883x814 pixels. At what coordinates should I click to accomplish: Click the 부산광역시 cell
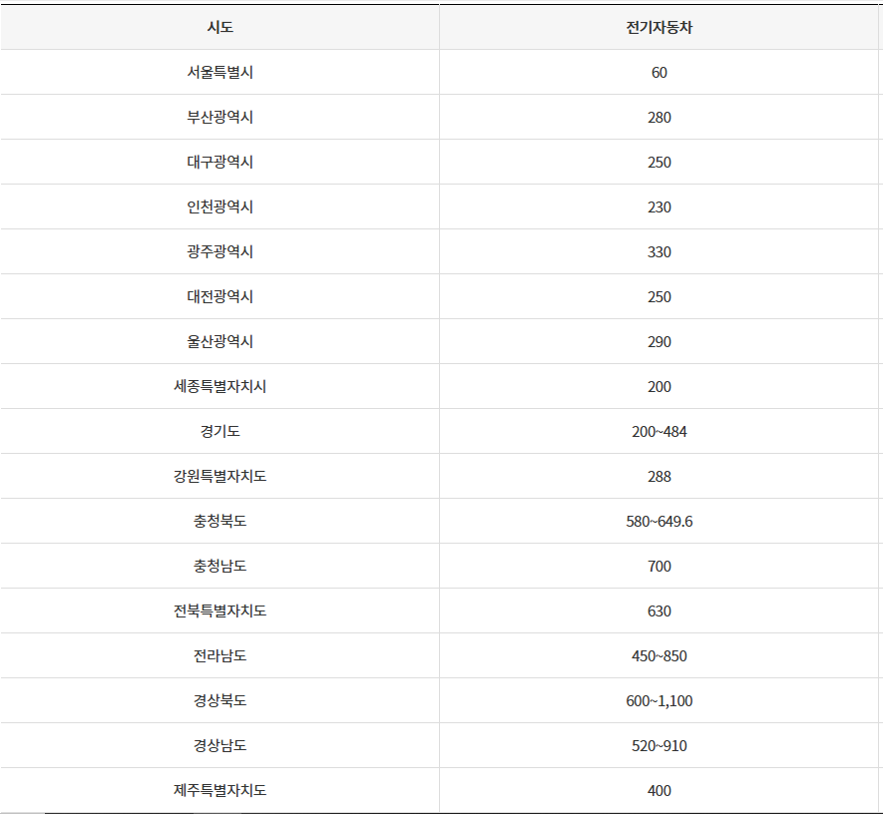pyautogui.click(x=221, y=117)
